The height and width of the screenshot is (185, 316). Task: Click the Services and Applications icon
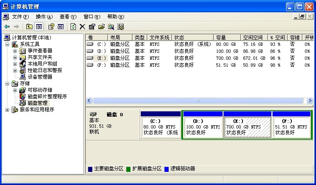point(15,110)
